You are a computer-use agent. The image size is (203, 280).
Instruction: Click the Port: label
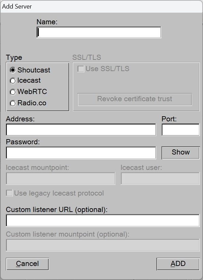(x=169, y=119)
